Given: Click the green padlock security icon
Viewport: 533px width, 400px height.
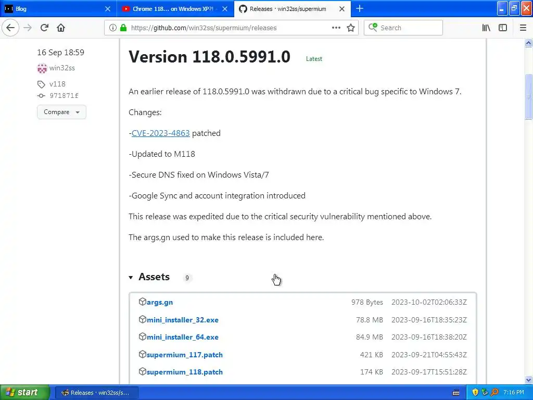Looking at the screenshot, I should click(123, 28).
